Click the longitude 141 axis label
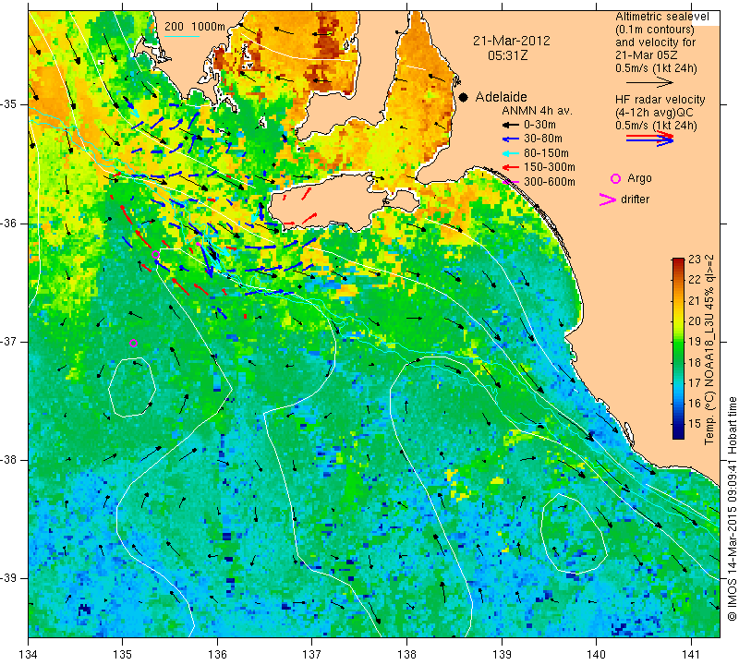Screen dimensions: 739x665 pos(691,655)
